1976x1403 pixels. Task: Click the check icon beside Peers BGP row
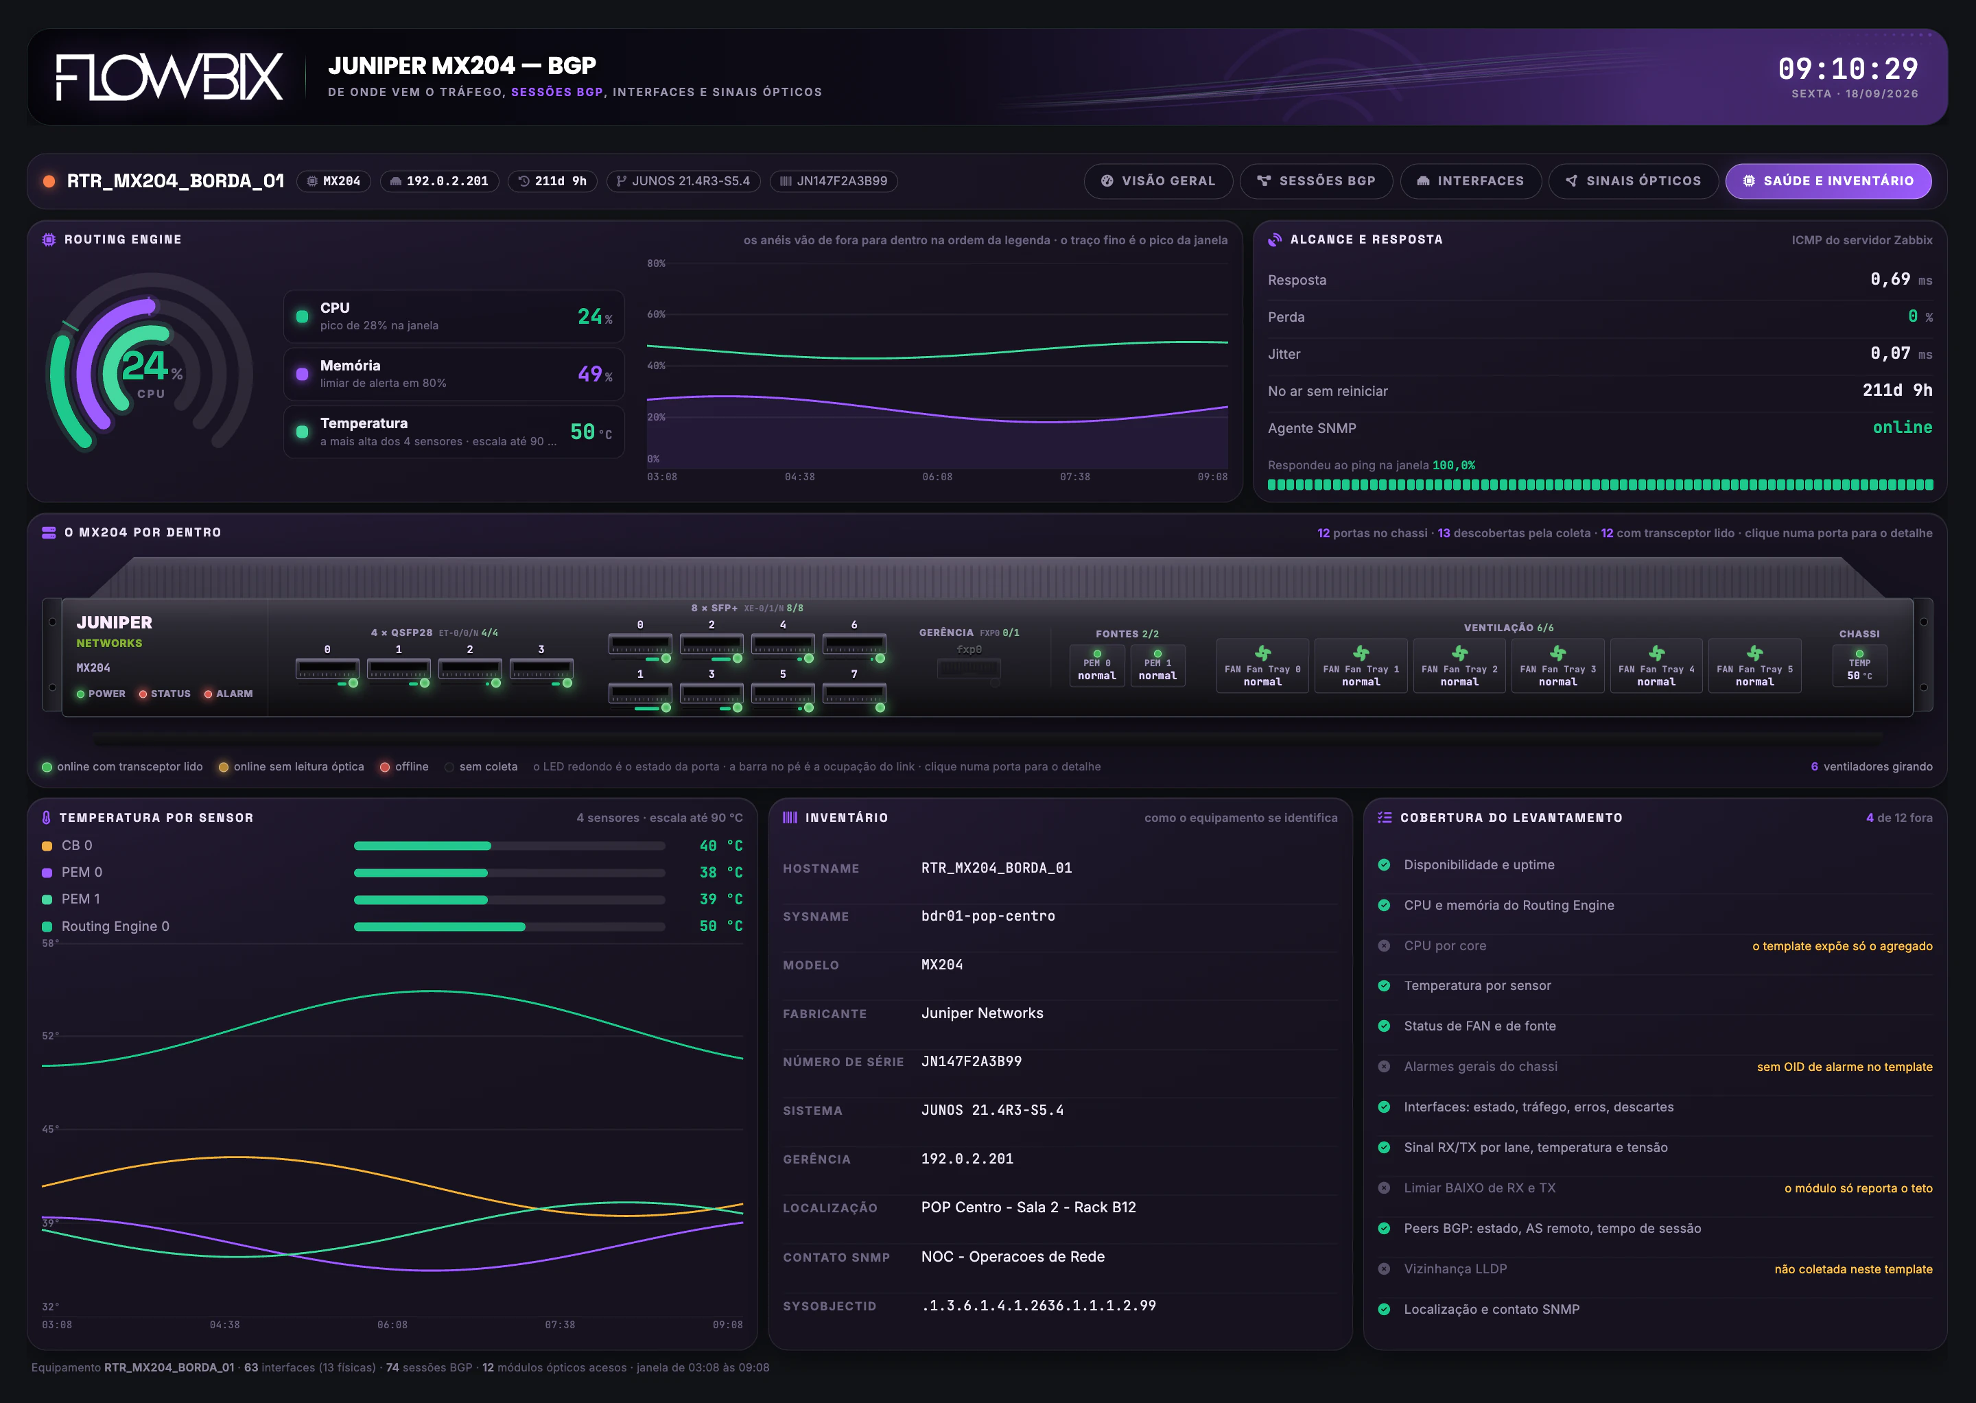coord(1384,1229)
